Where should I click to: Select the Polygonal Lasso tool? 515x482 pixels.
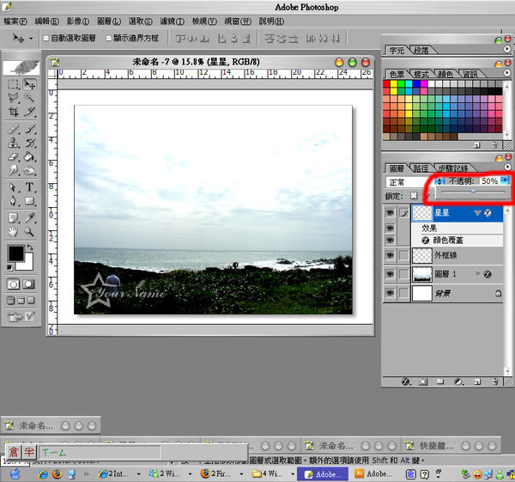(x=13, y=98)
